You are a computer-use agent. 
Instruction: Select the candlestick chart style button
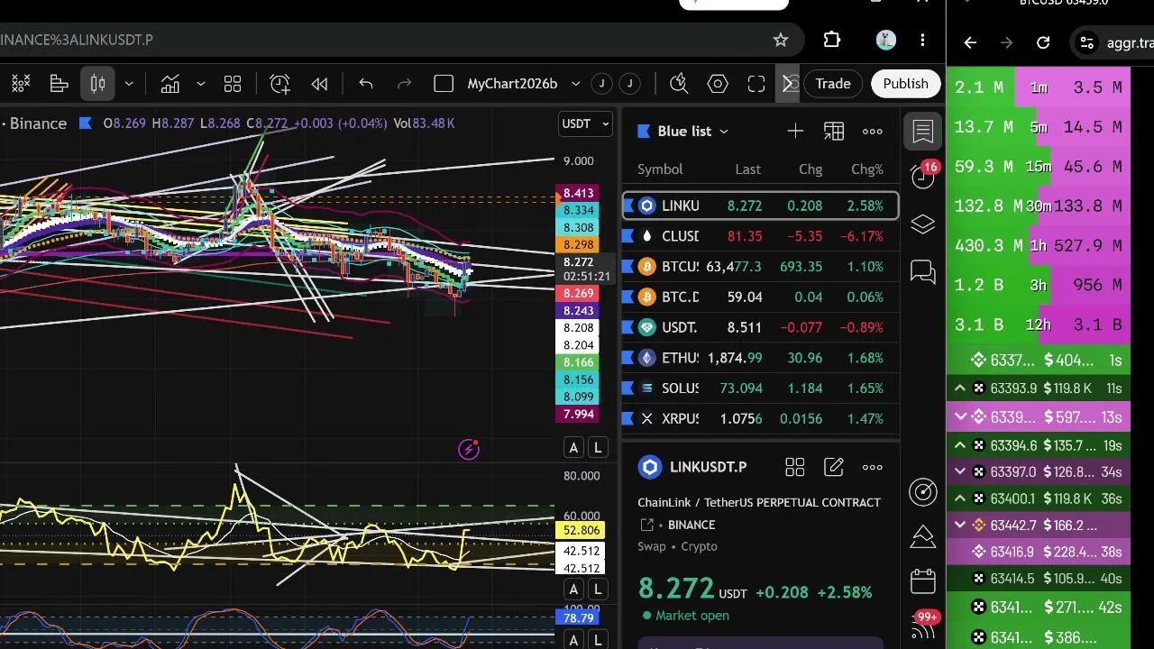(x=97, y=84)
